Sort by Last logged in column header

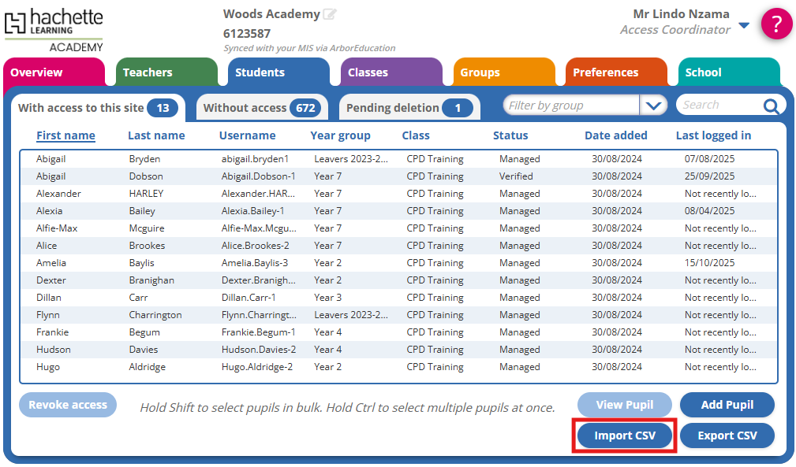[713, 135]
